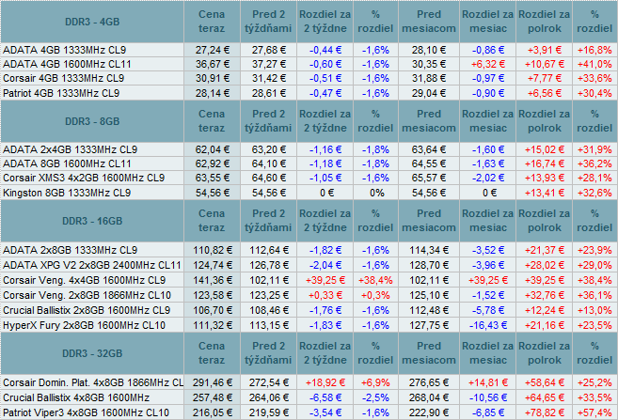Click the current price 36,67 € cell
618x420 pixels.
click(212, 64)
